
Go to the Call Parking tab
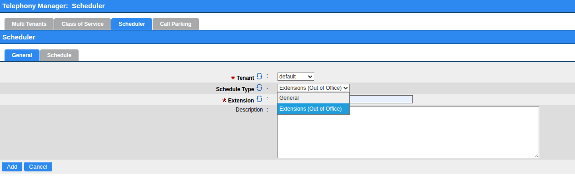176,24
